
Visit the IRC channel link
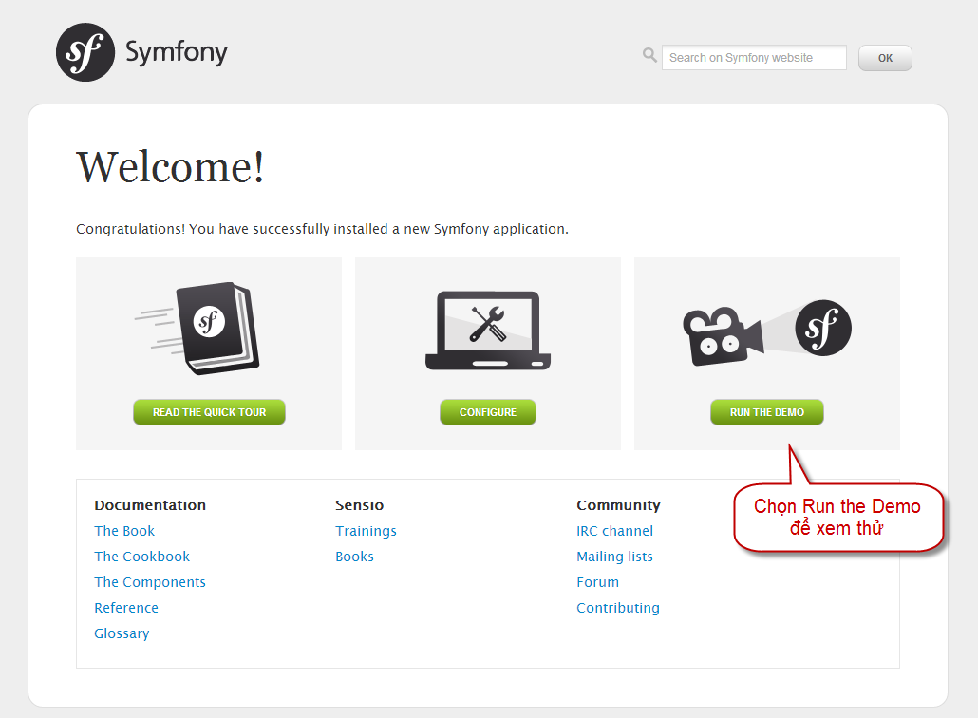tap(614, 531)
